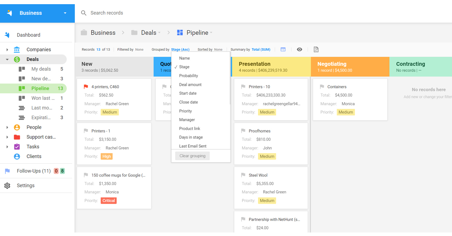This screenshot has height=236, width=452.
Task: Click the Clients person icon in sidebar
Action: [17, 156]
